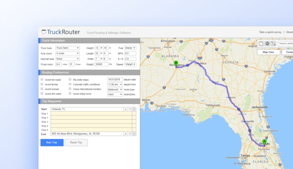
Task: Switch to the Terrain map tab
Action: [287, 52]
